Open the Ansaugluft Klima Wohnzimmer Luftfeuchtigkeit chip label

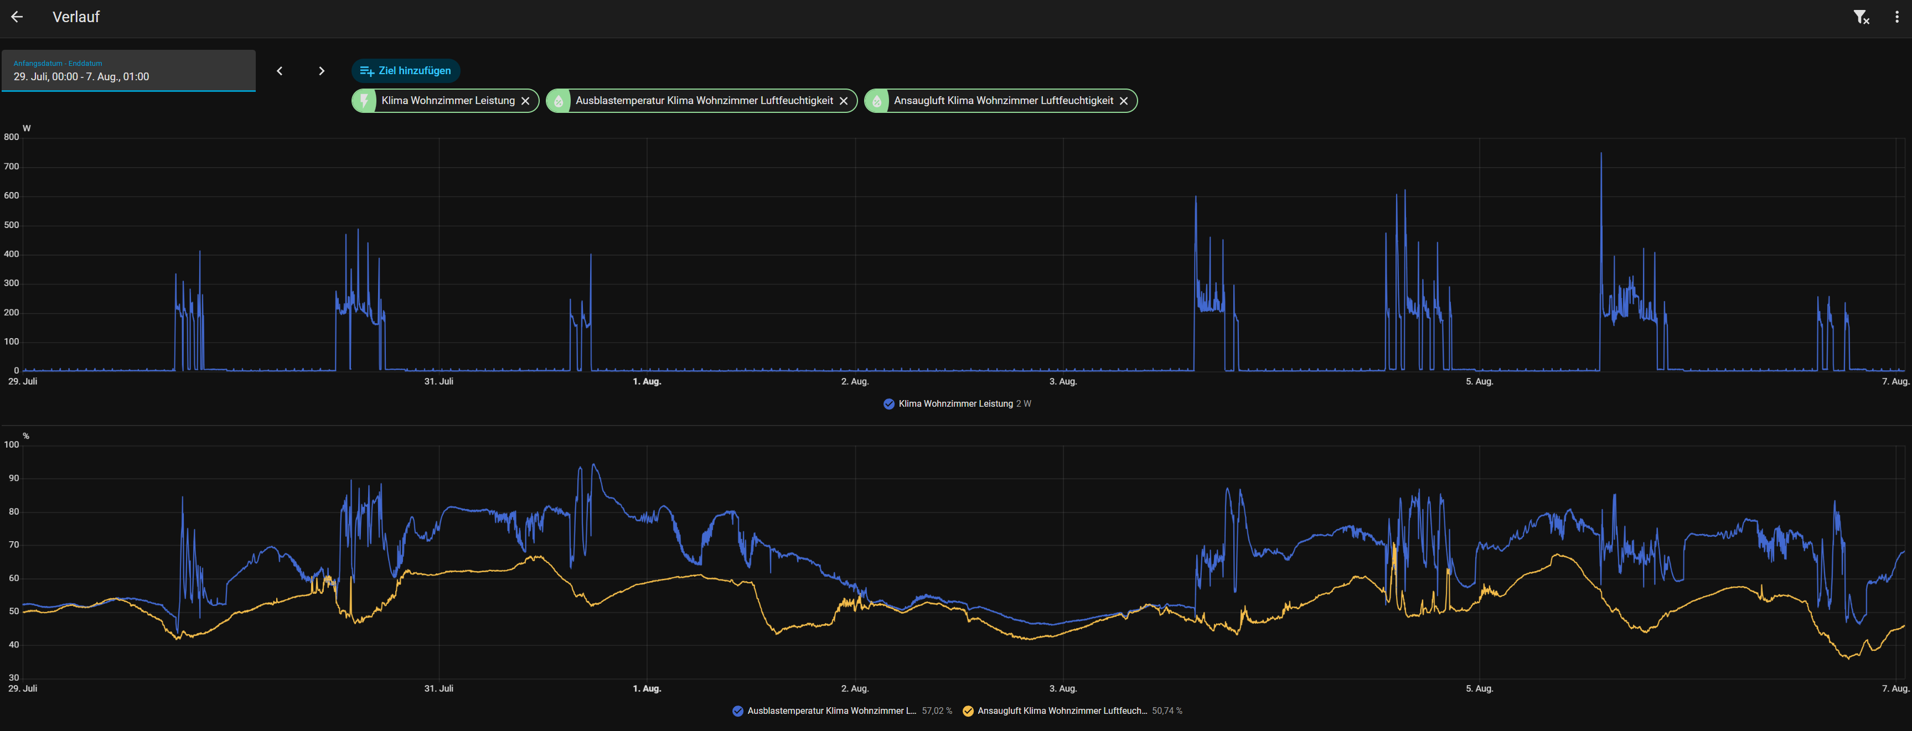[1004, 101]
